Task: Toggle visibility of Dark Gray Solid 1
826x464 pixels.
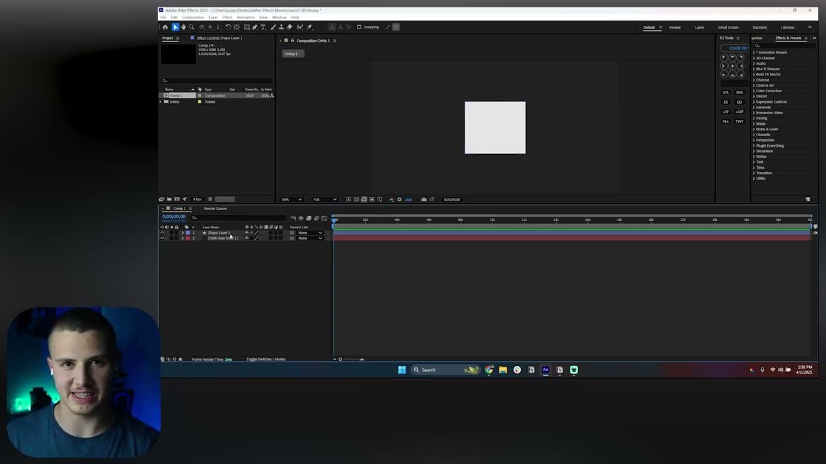Action: [162, 238]
